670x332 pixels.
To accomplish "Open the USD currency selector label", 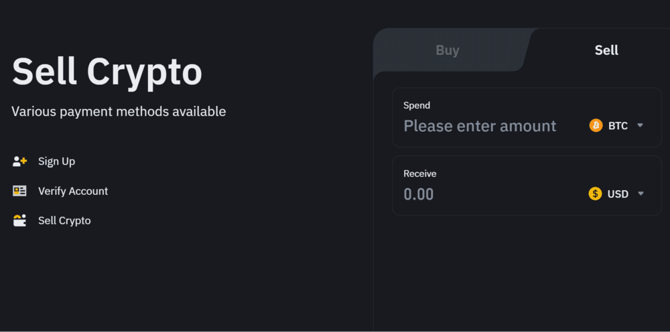I will pos(618,194).
